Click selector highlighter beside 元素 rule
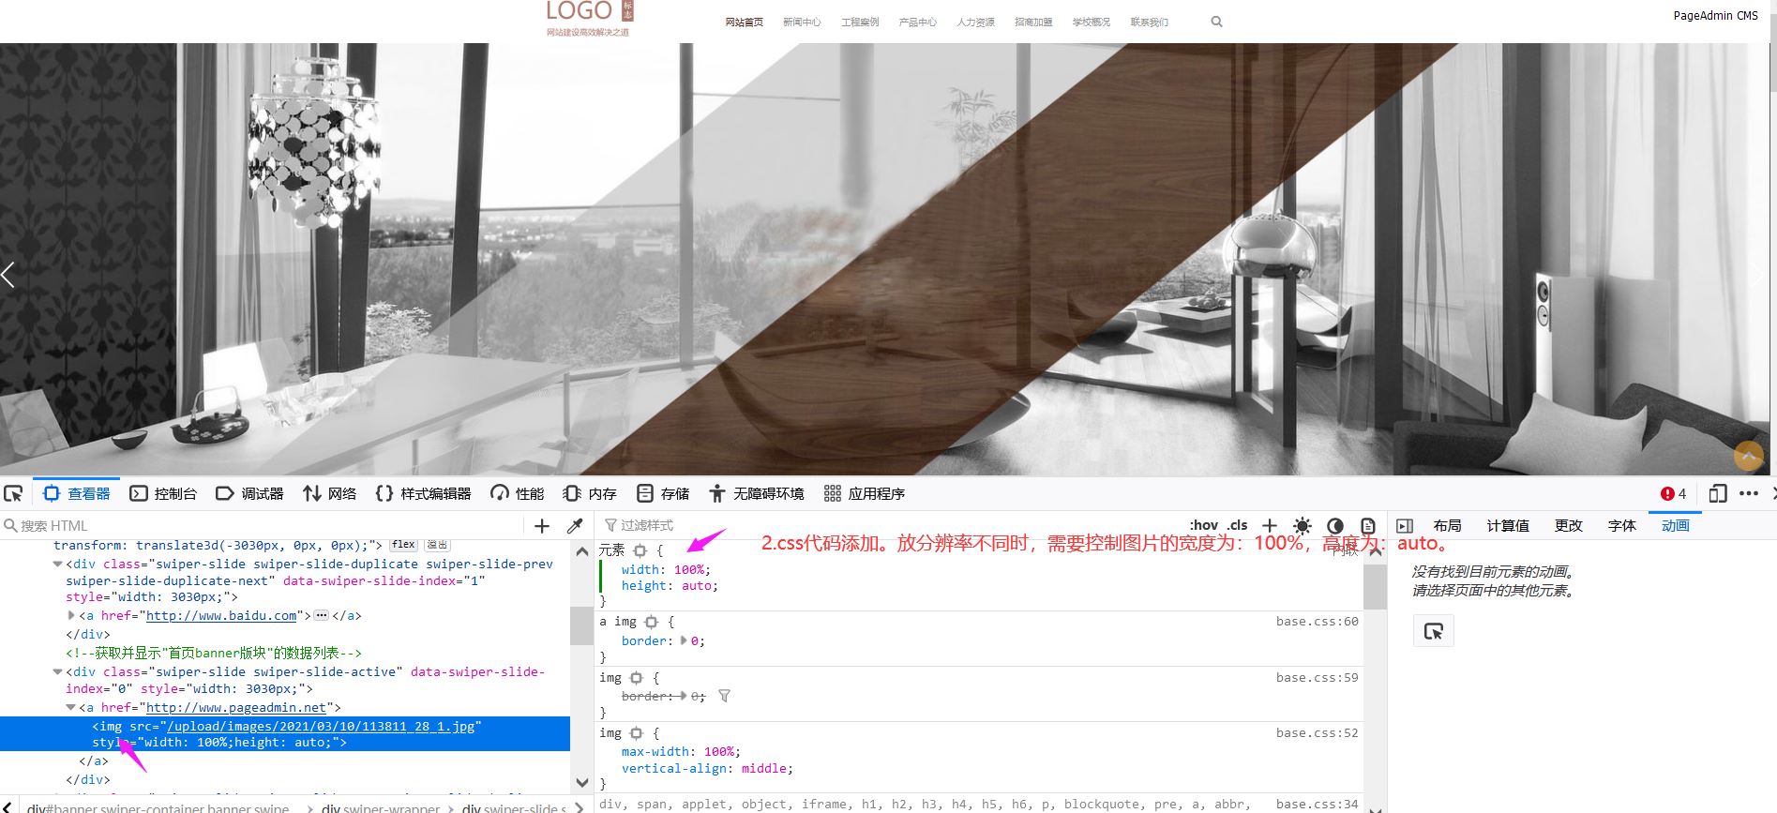 click(640, 550)
